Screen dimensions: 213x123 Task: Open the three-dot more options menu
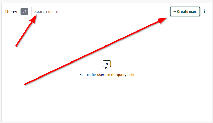coord(204,11)
